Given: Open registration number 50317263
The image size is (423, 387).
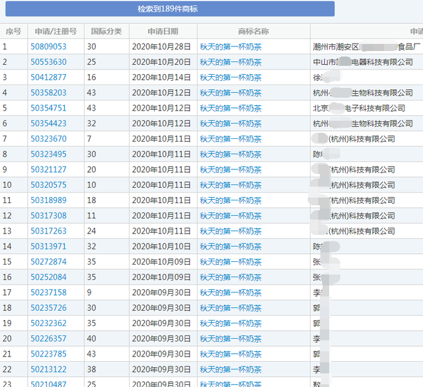Looking at the screenshot, I should click(x=48, y=231).
